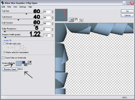Enable Same Color on Underside checkbox

pyautogui.click(x=3, y=58)
